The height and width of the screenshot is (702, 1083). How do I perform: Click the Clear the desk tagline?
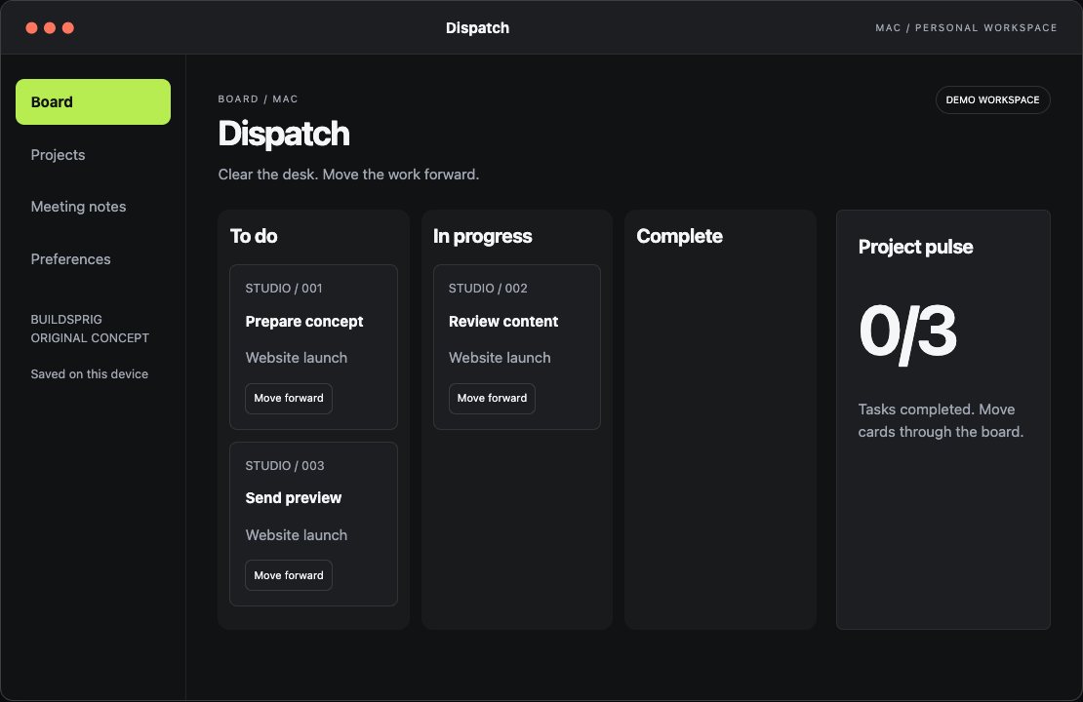click(x=348, y=175)
